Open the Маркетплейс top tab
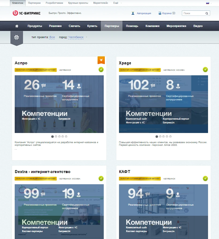The image size is (219, 239). pos(101,3)
